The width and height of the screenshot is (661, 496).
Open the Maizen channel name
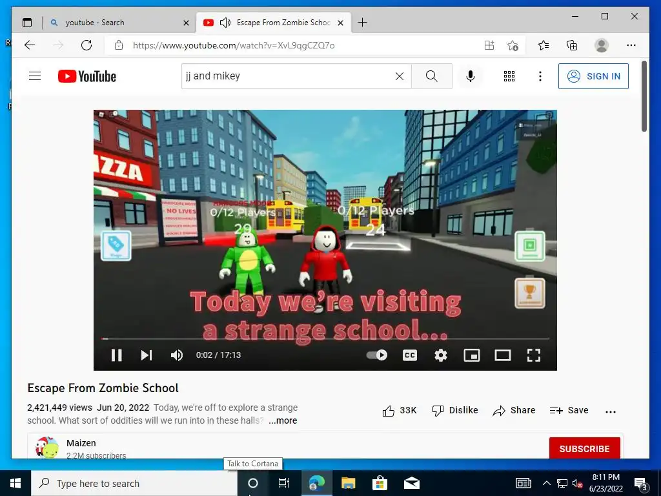coord(81,443)
